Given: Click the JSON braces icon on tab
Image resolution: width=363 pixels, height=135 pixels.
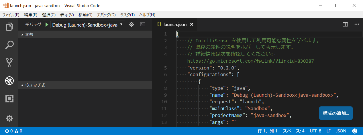Looking at the screenshot, I should coord(159,24).
